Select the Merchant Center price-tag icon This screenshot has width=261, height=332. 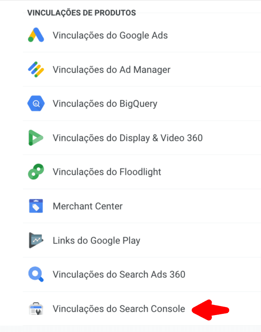36,206
